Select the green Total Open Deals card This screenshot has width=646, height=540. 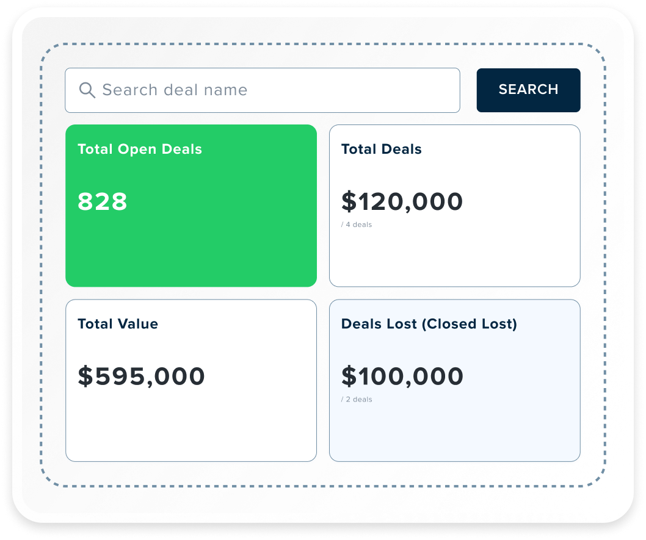coord(191,244)
